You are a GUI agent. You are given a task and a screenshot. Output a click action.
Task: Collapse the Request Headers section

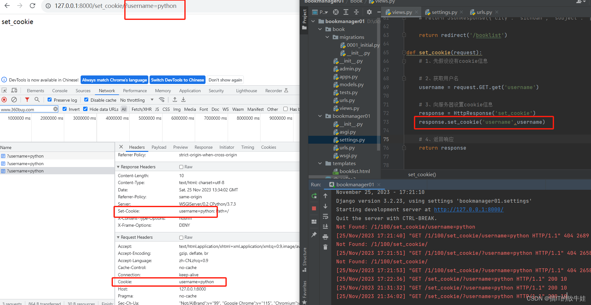click(118, 237)
